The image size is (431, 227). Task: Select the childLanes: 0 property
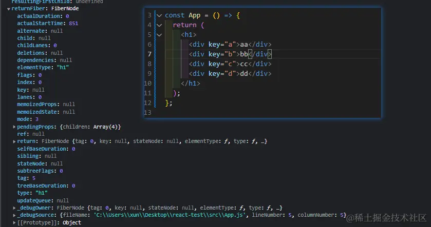pyautogui.click(x=37, y=46)
